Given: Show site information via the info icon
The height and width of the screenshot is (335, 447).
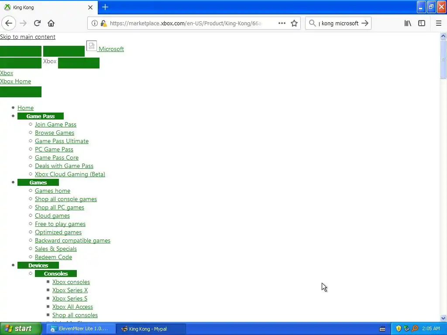Looking at the screenshot, I should (94, 24).
